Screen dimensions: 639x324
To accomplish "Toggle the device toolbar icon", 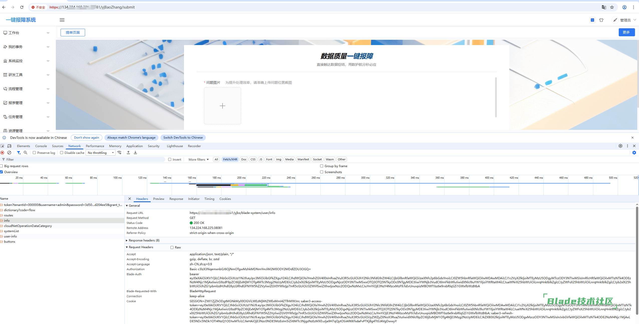I will pyautogui.click(x=10, y=146).
